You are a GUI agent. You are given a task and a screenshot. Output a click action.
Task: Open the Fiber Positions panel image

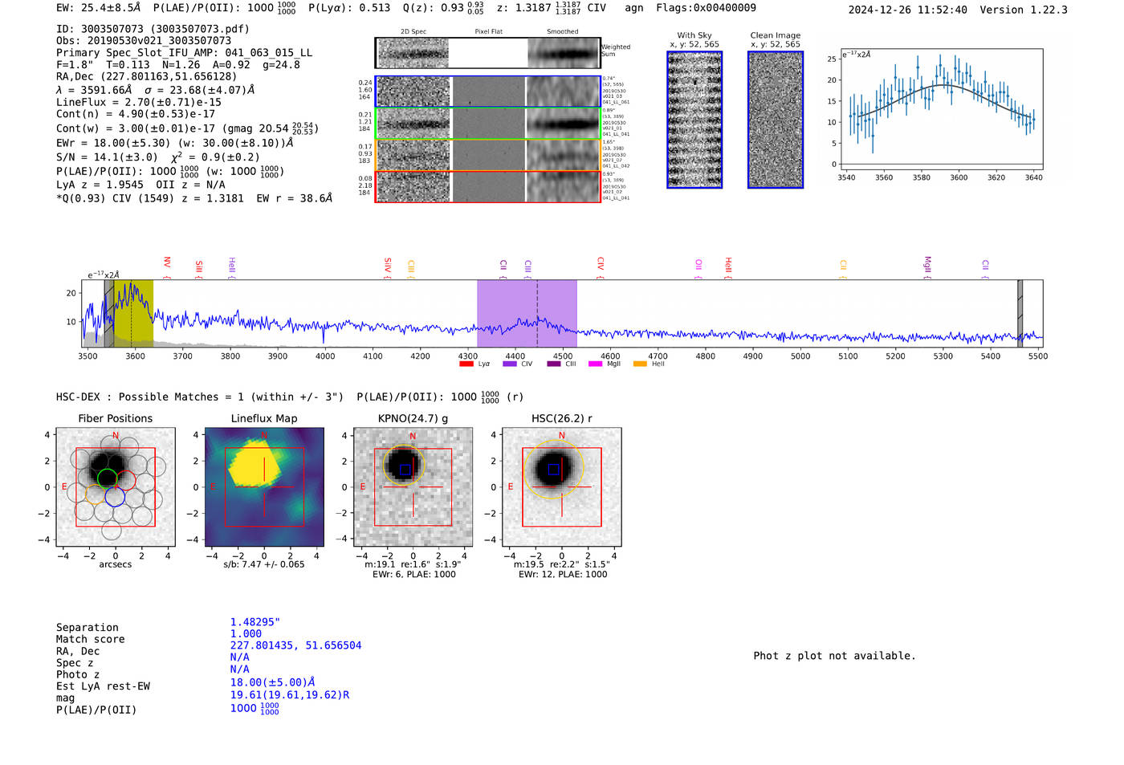pyautogui.click(x=116, y=487)
